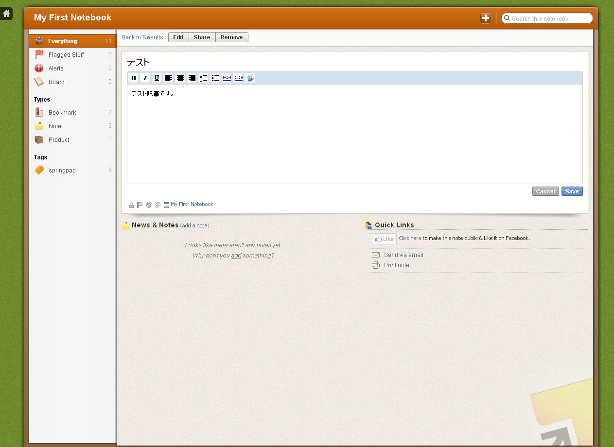Flag this note with the flag icon
The image size is (614, 447).
140,205
